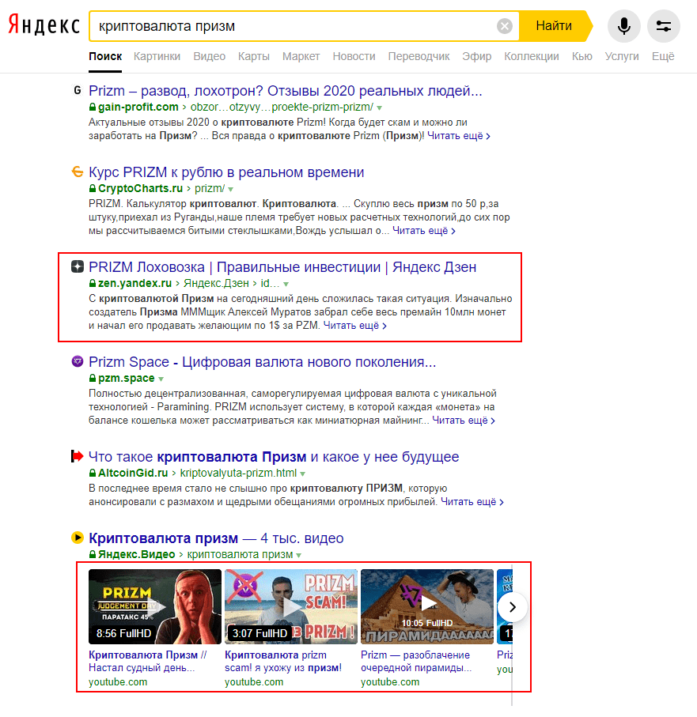Click the Яндекс.Видео play favicon

[78, 538]
